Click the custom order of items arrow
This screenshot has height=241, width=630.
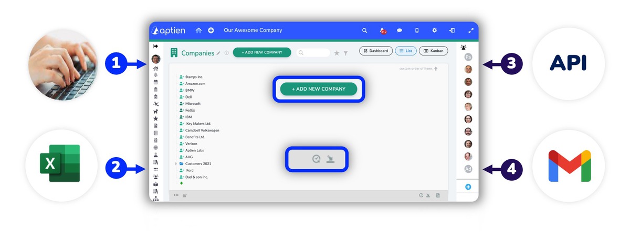pos(436,69)
